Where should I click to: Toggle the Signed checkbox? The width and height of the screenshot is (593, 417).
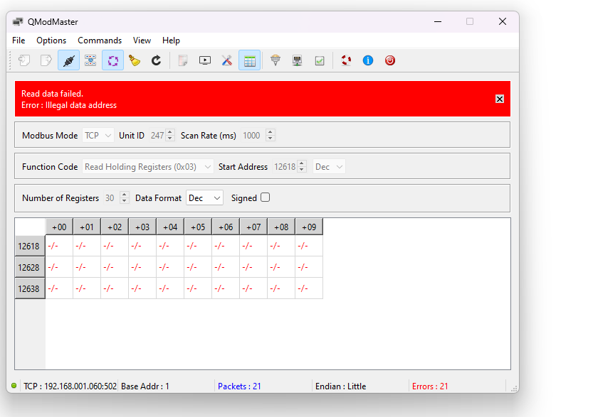[x=265, y=197]
